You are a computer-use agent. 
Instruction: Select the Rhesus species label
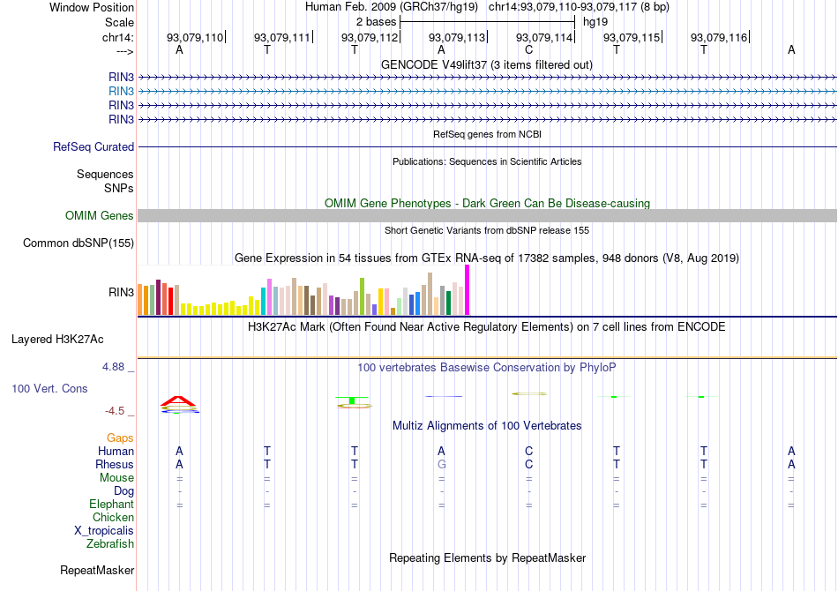pyautogui.click(x=115, y=464)
